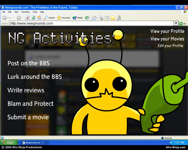Open the Tools menu
Screen dimensions: 188x150
(x=35, y=12)
